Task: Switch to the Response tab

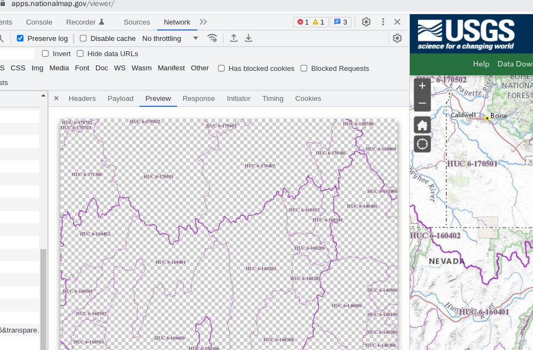Action: tap(198, 99)
